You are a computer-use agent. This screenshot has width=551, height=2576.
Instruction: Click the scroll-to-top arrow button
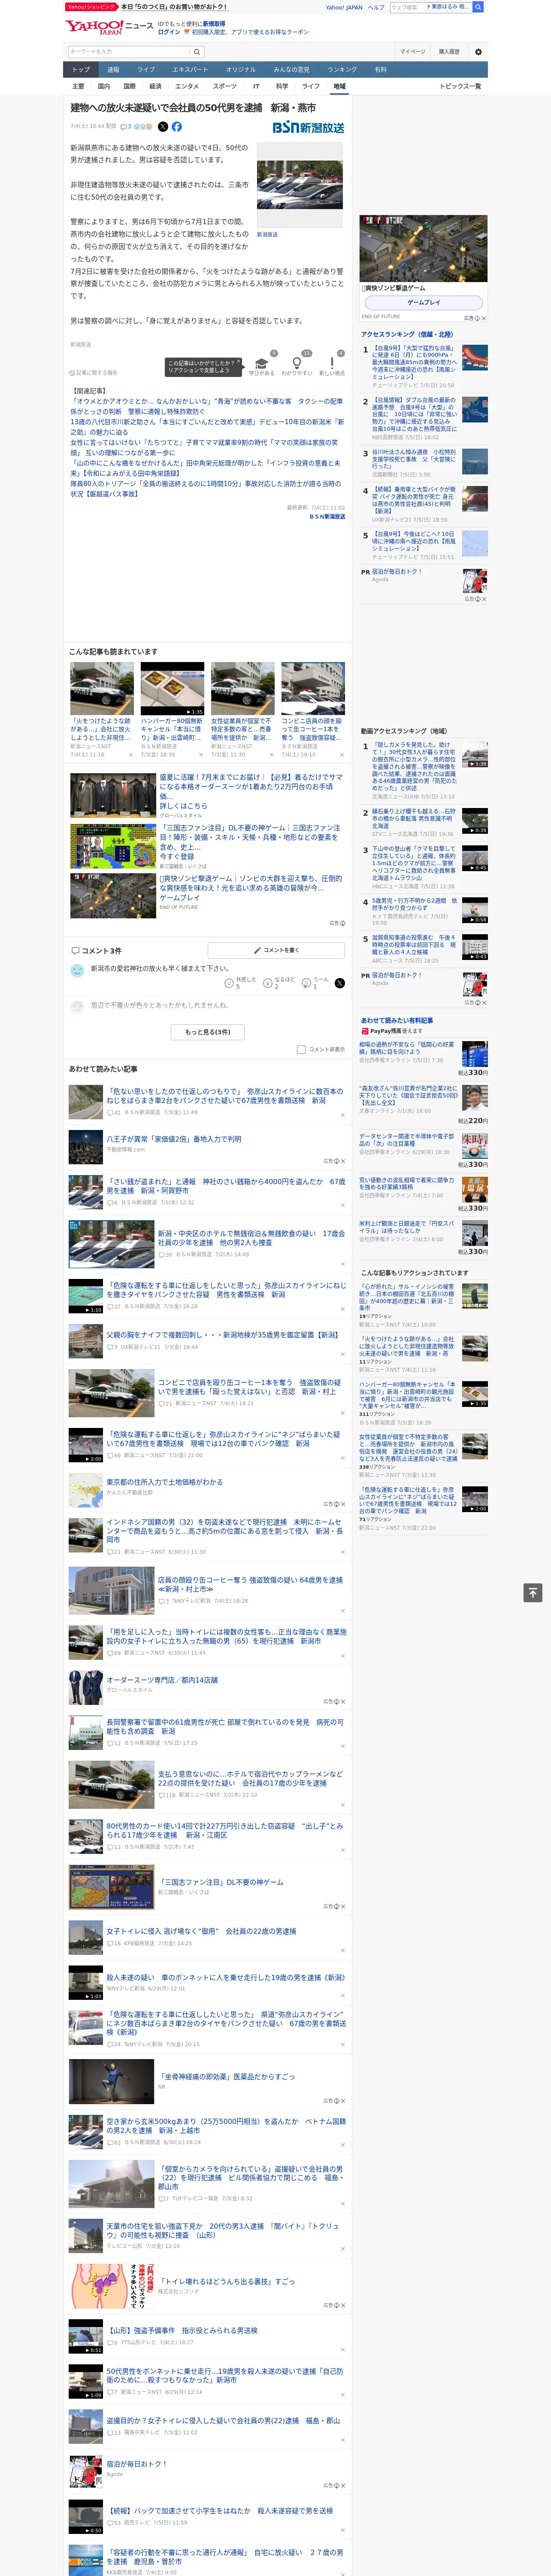tap(533, 1592)
